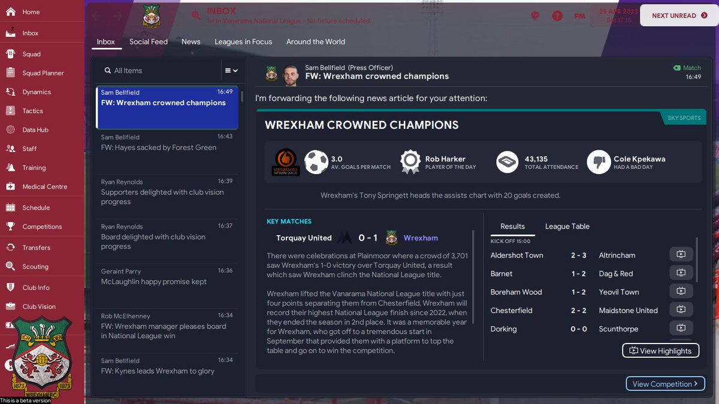Click the inbox list scrollbar
The width and height of the screenshot is (719, 404).
pos(242,98)
